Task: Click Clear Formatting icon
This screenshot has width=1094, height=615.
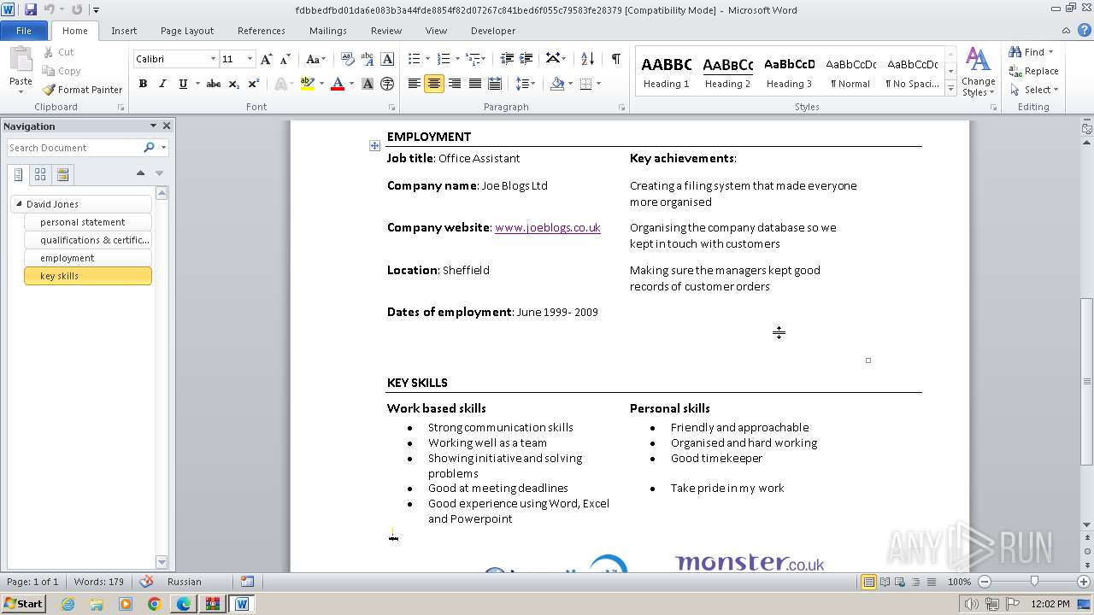Action: point(347,59)
